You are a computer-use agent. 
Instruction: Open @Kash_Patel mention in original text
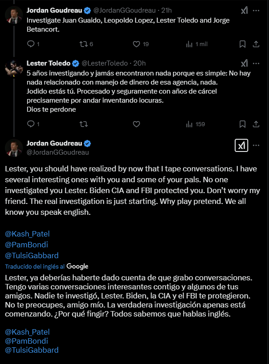[x=28, y=234]
